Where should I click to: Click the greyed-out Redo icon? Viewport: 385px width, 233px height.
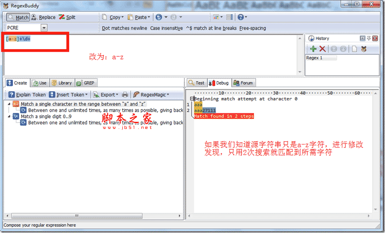point(174,17)
